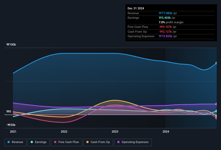Screen dimensions: 221x150
Task: Click the -₩20b y-axis label
Action: [x=11, y=125]
